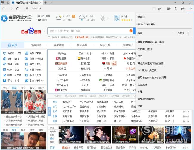Screen dimensions: 194x150
Task: Click the blue search button
Action: 134,31
